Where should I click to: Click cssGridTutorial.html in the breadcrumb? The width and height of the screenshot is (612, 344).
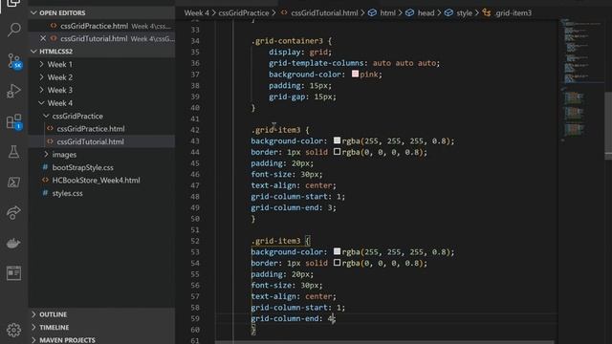click(324, 12)
